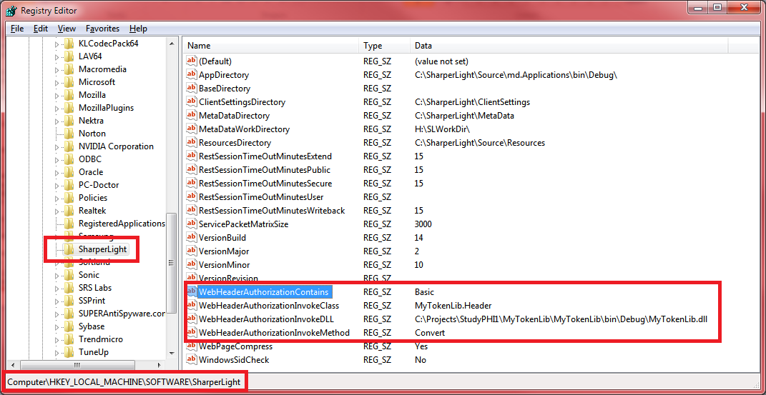Click the string icon beside ResourcesDirectory
The width and height of the screenshot is (766, 395).
[191, 143]
